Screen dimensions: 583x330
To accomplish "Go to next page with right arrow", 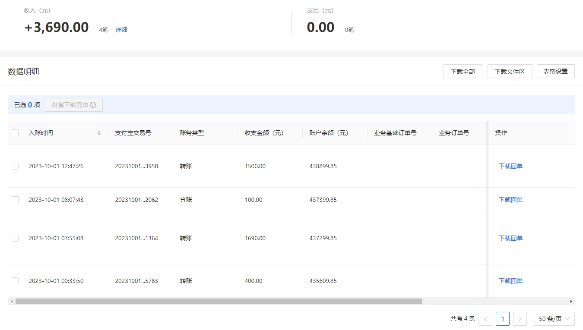I will [520, 319].
